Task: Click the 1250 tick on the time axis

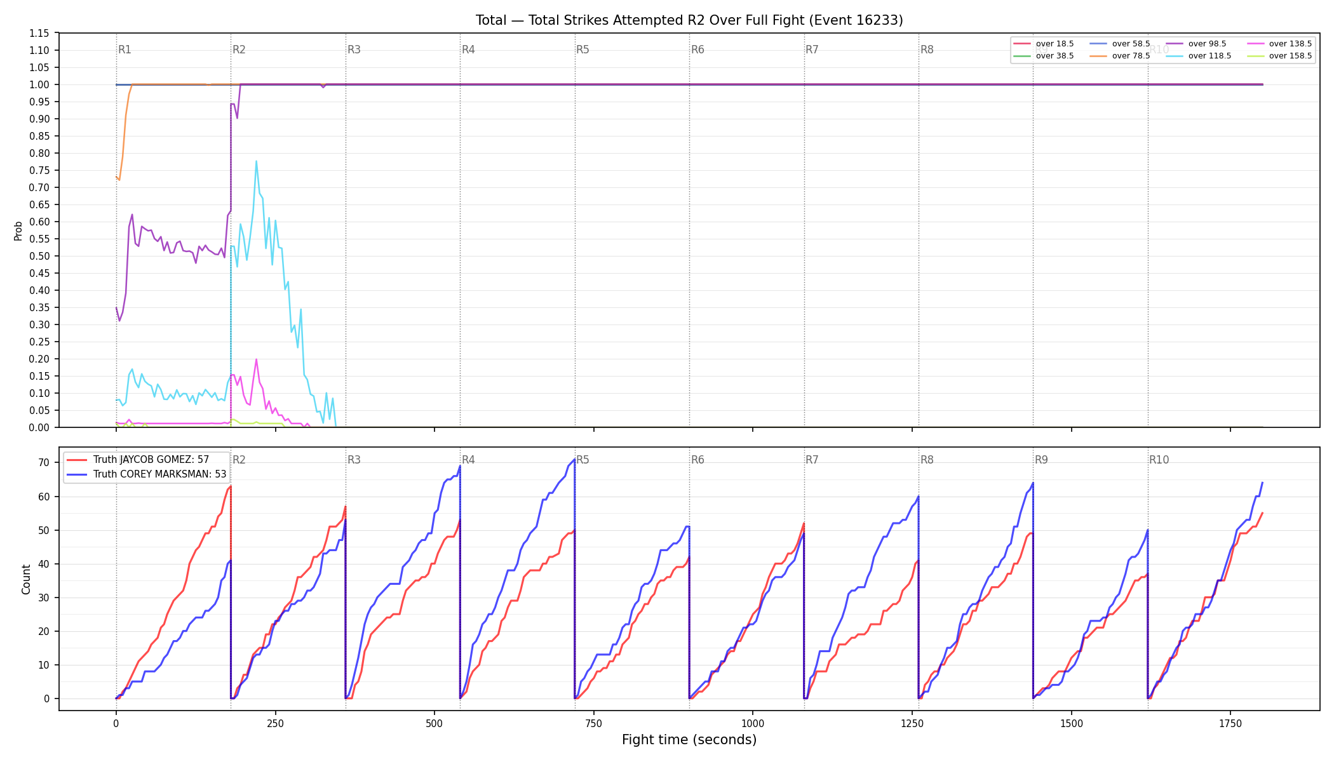Action: pyautogui.click(x=912, y=723)
